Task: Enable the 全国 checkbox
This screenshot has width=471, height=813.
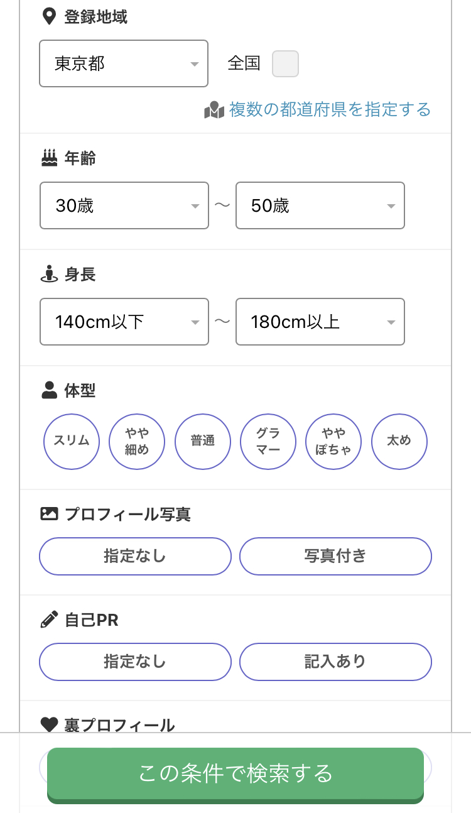Action: coord(285,64)
